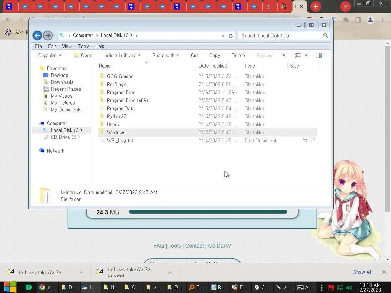Click the search magnifier icon in Explorer
The height and width of the screenshot is (293, 391).
tap(325, 35)
